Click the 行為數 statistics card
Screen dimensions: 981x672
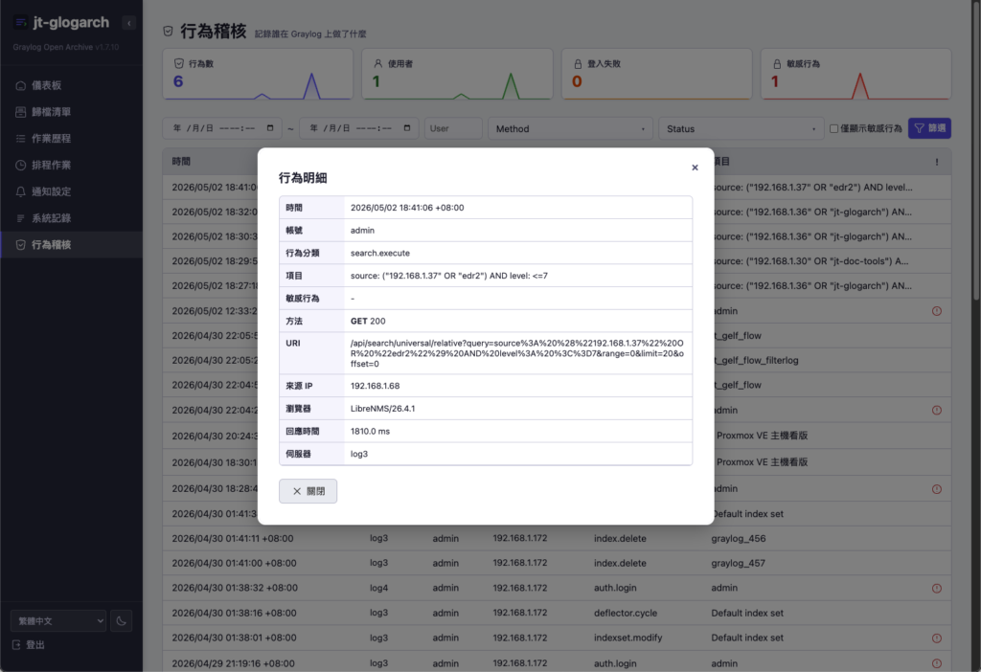click(258, 74)
